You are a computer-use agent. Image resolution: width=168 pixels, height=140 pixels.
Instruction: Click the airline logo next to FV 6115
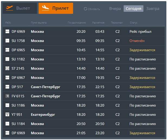[x=7, y=96]
